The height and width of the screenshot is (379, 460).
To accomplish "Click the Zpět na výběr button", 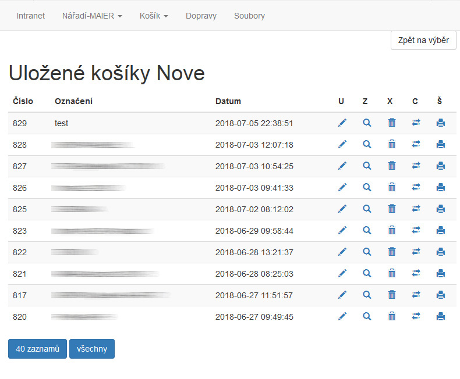I will click(x=423, y=40).
